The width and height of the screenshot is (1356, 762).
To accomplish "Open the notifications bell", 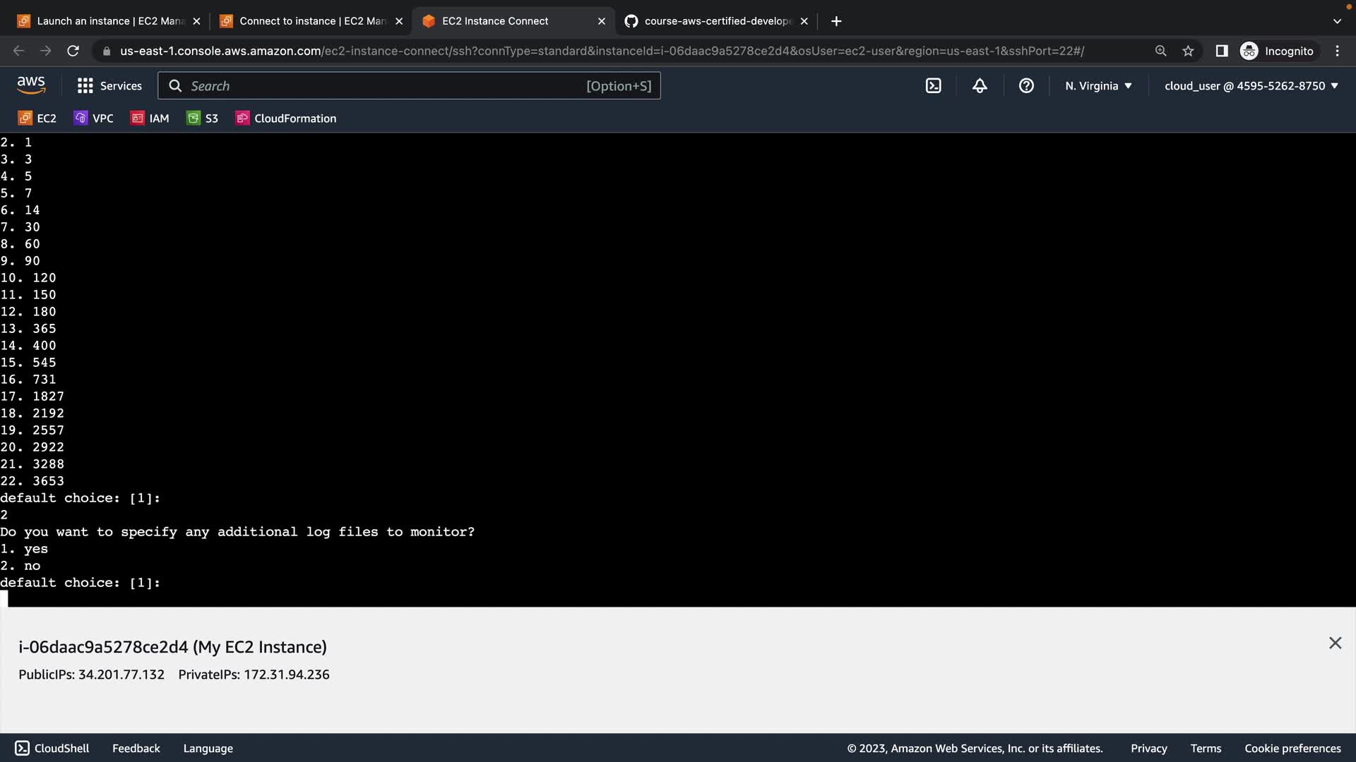I will 980,86.
